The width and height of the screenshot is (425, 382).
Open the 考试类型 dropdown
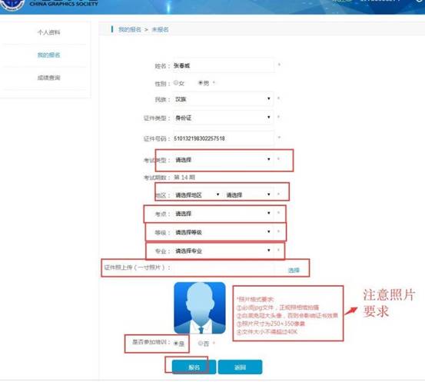coord(223,160)
